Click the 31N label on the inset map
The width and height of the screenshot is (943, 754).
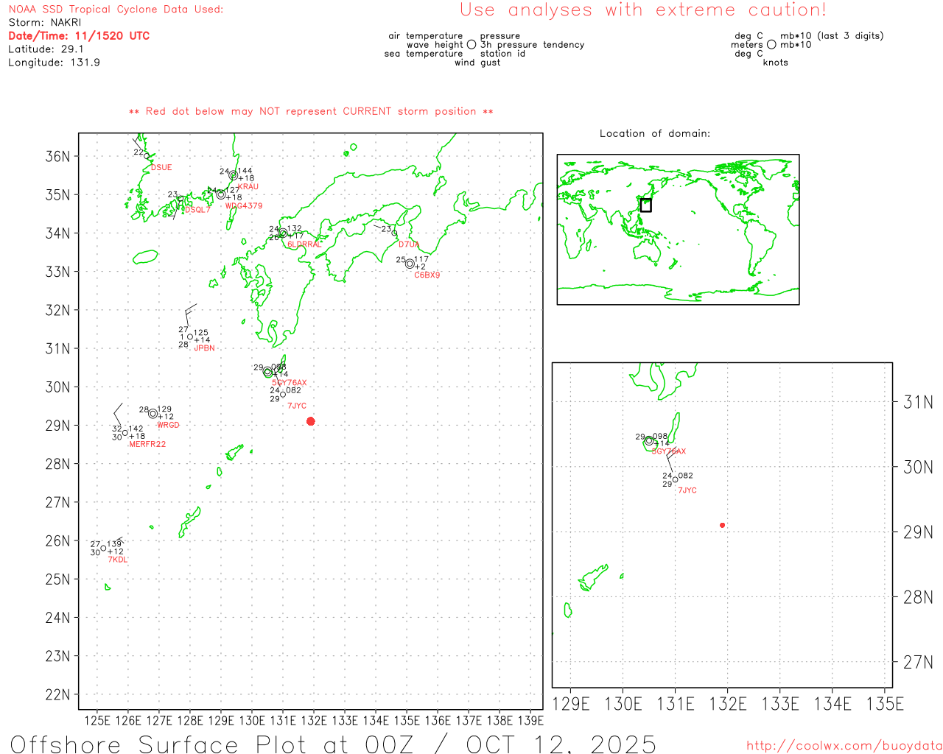coord(918,402)
